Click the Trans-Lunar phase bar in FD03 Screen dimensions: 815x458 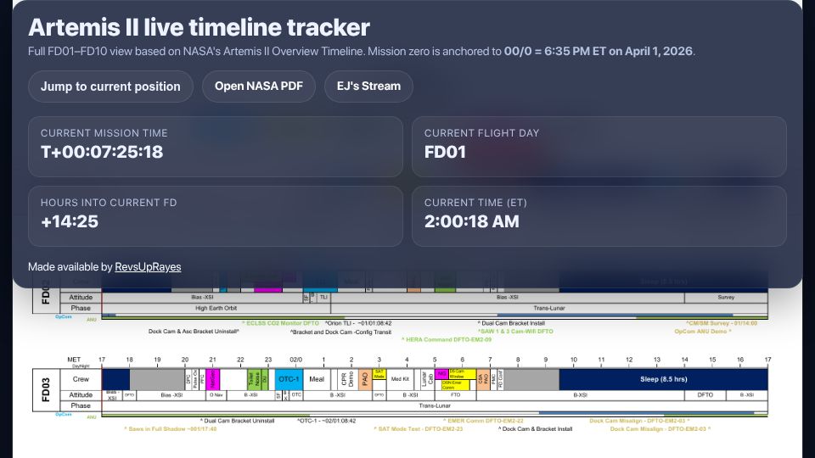435,405
